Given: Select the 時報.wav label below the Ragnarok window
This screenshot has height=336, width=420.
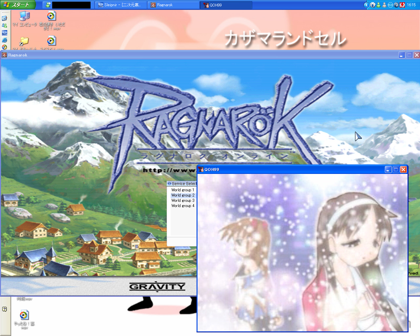Looking at the screenshot, I should coord(24,299).
